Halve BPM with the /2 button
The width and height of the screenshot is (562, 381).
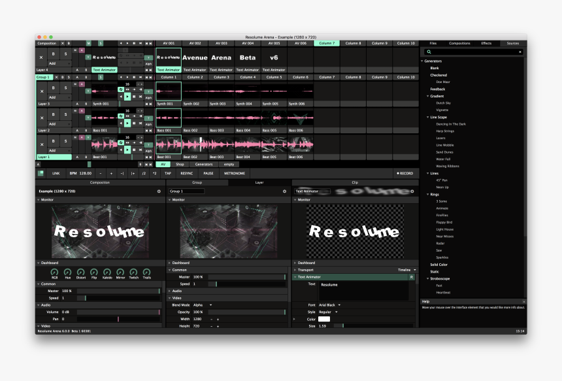click(x=144, y=173)
